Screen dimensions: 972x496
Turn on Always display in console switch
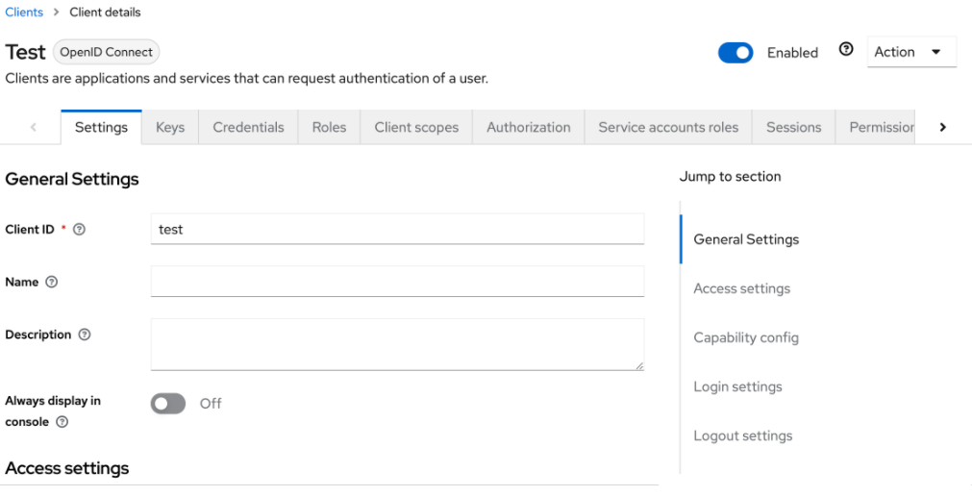tap(167, 404)
